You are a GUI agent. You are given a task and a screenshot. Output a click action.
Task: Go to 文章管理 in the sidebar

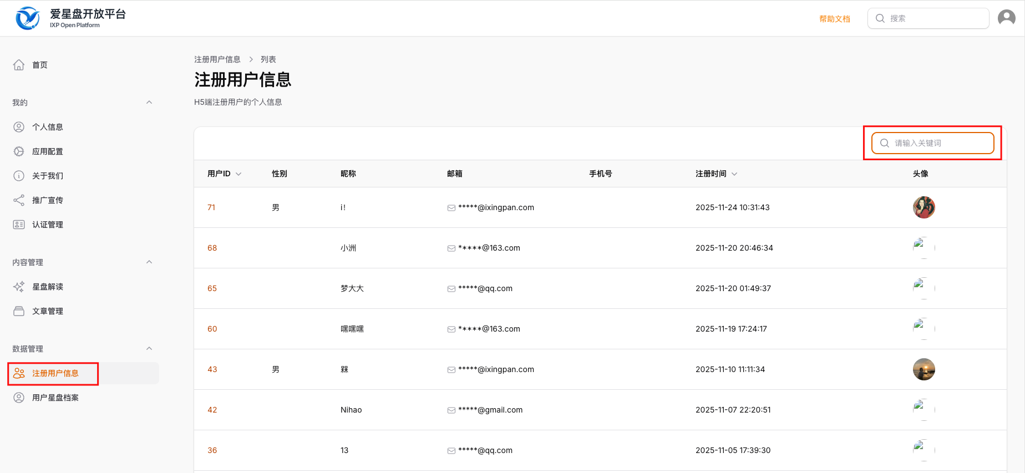(47, 311)
